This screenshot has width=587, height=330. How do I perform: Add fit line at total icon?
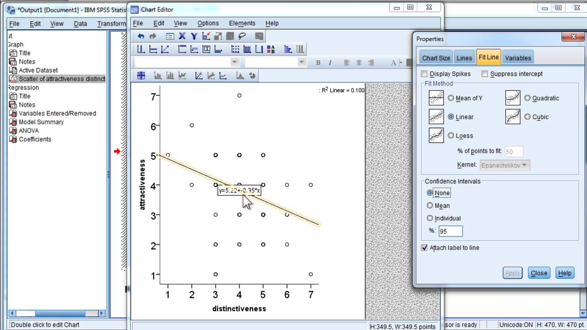pyautogui.click(x=199, y=75)
